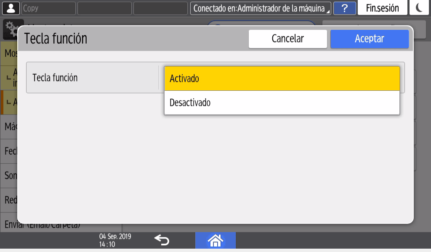The width and height of the screenshot is (431, 252).
Task: Click the date and time display
Action: [115, 240]
